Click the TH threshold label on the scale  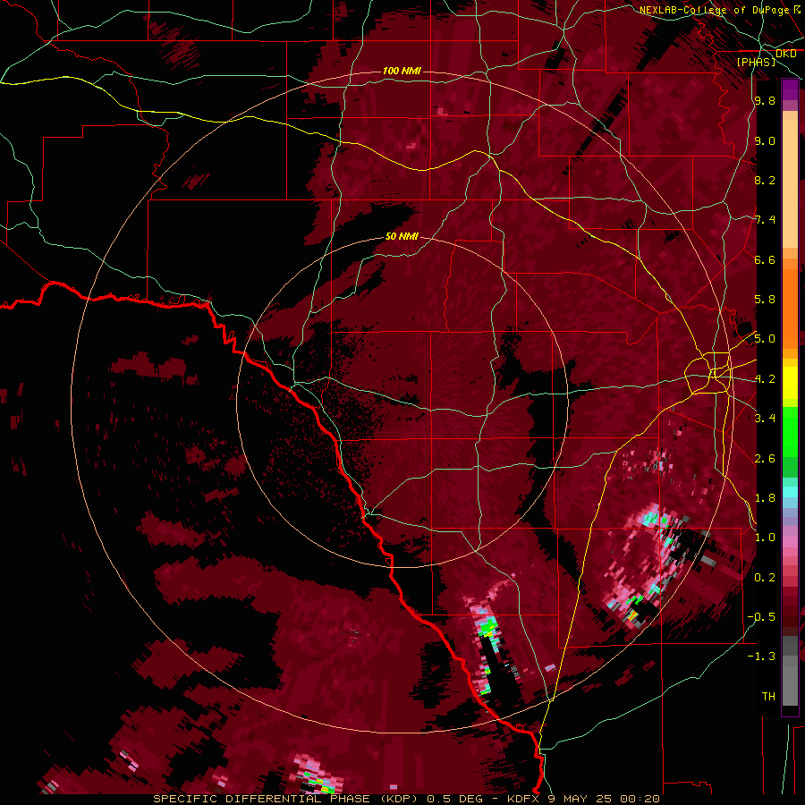768,696
